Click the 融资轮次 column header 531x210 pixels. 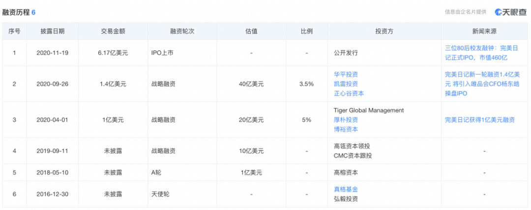tap(182, 31)
